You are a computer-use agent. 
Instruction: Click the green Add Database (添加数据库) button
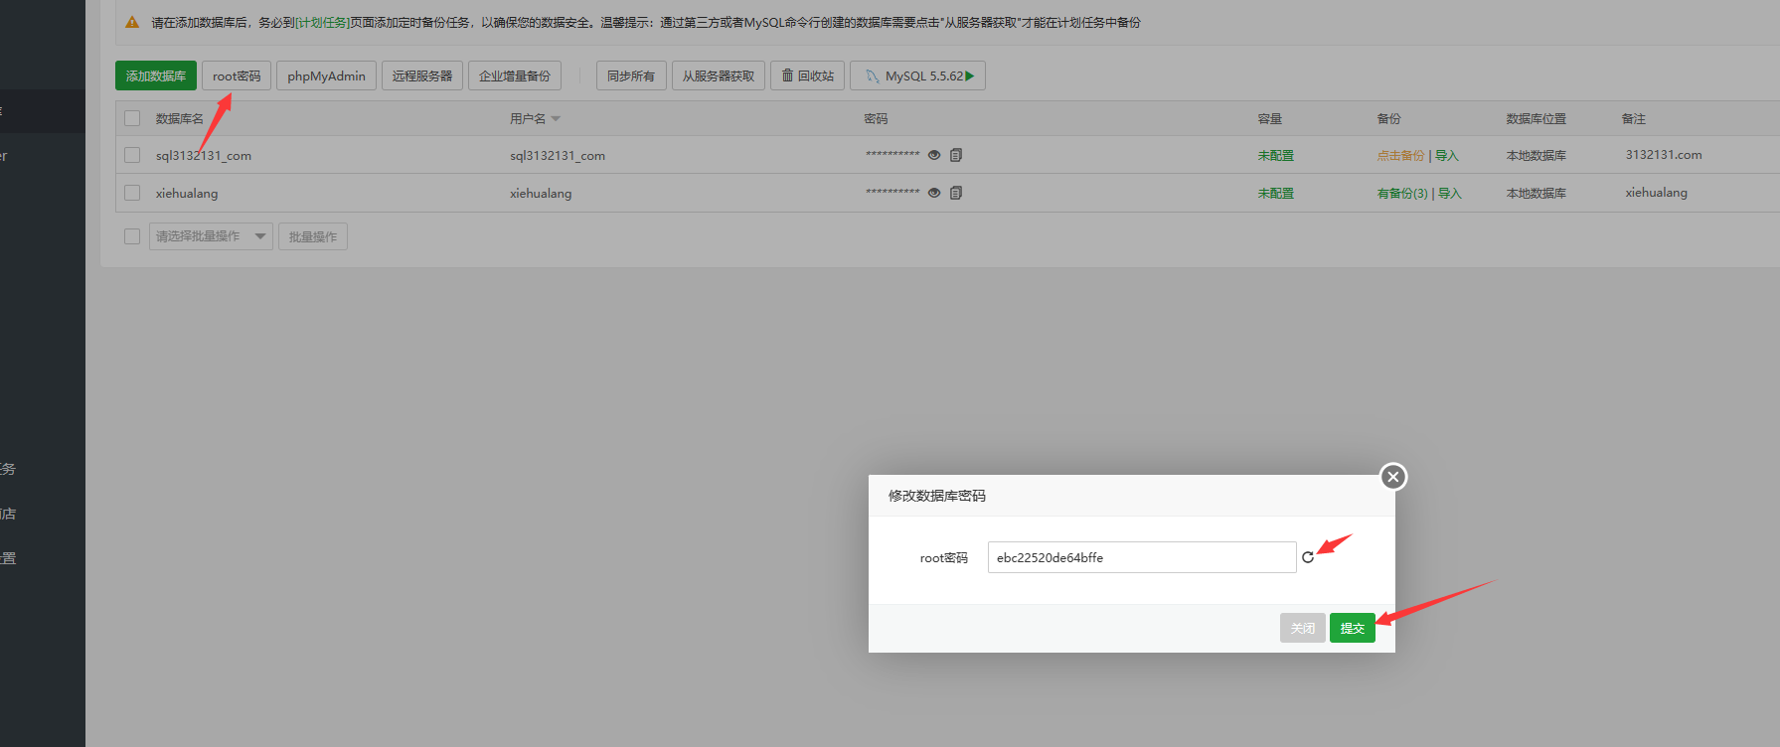click(x=156, y=75)
